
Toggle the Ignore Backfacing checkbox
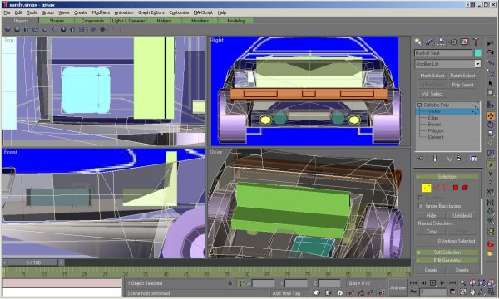[421, 206]
